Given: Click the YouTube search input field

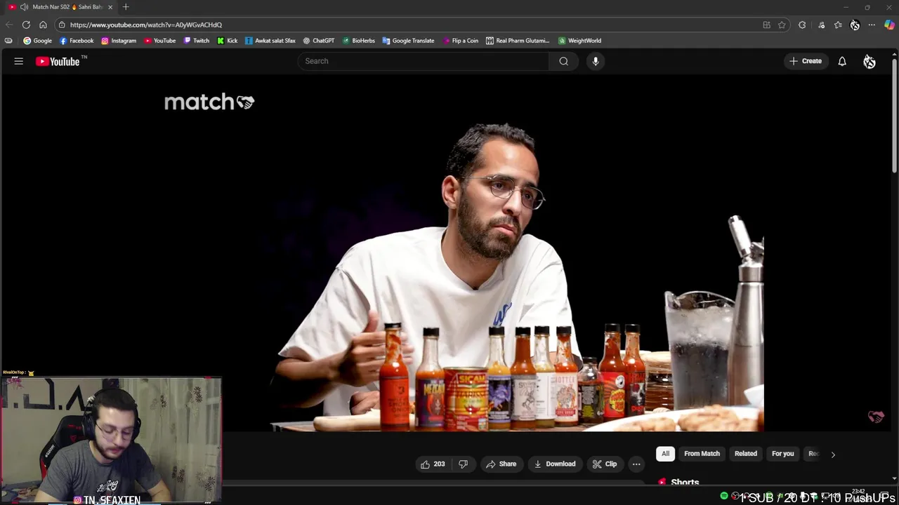Looking at the screenshot, I should (424, 61).
